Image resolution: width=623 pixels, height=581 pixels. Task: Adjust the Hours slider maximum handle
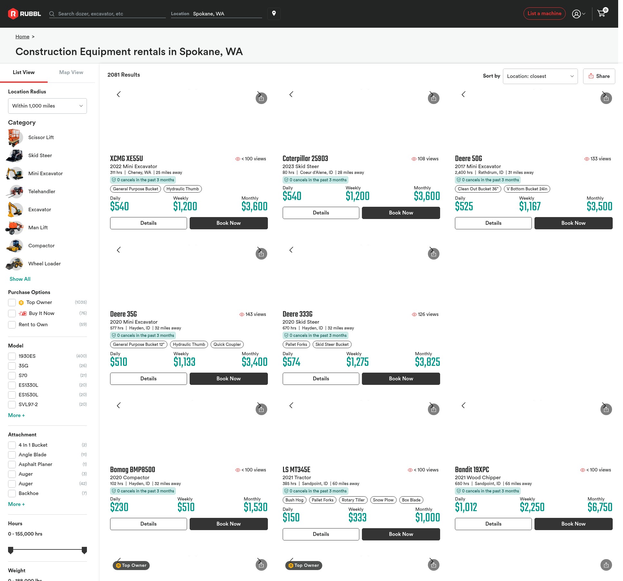point(84,550)
